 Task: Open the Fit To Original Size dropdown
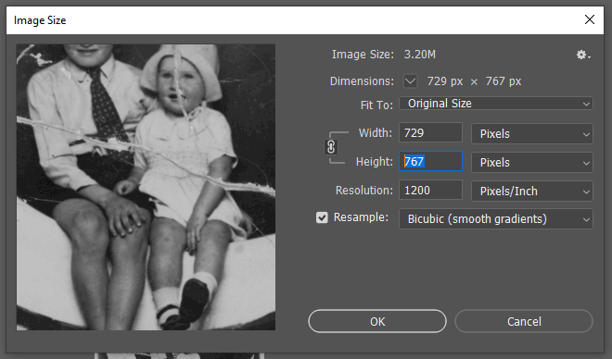(496, 104)
